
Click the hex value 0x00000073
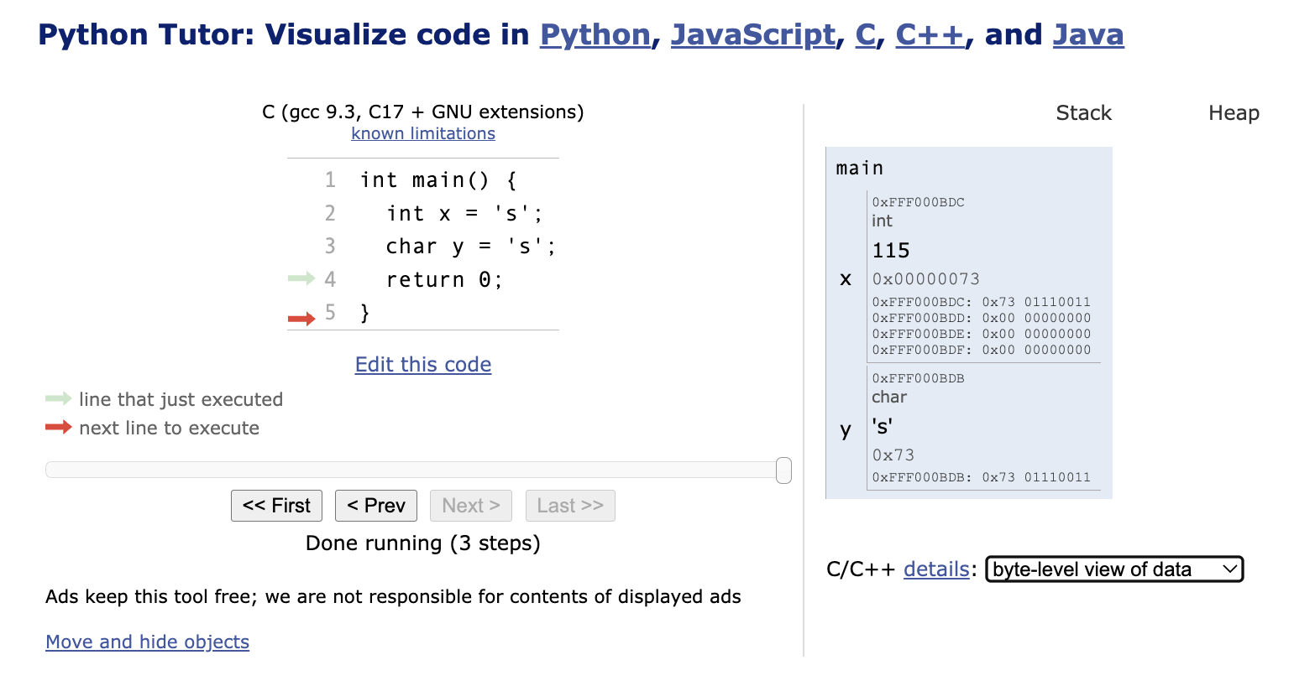(926, 279)
